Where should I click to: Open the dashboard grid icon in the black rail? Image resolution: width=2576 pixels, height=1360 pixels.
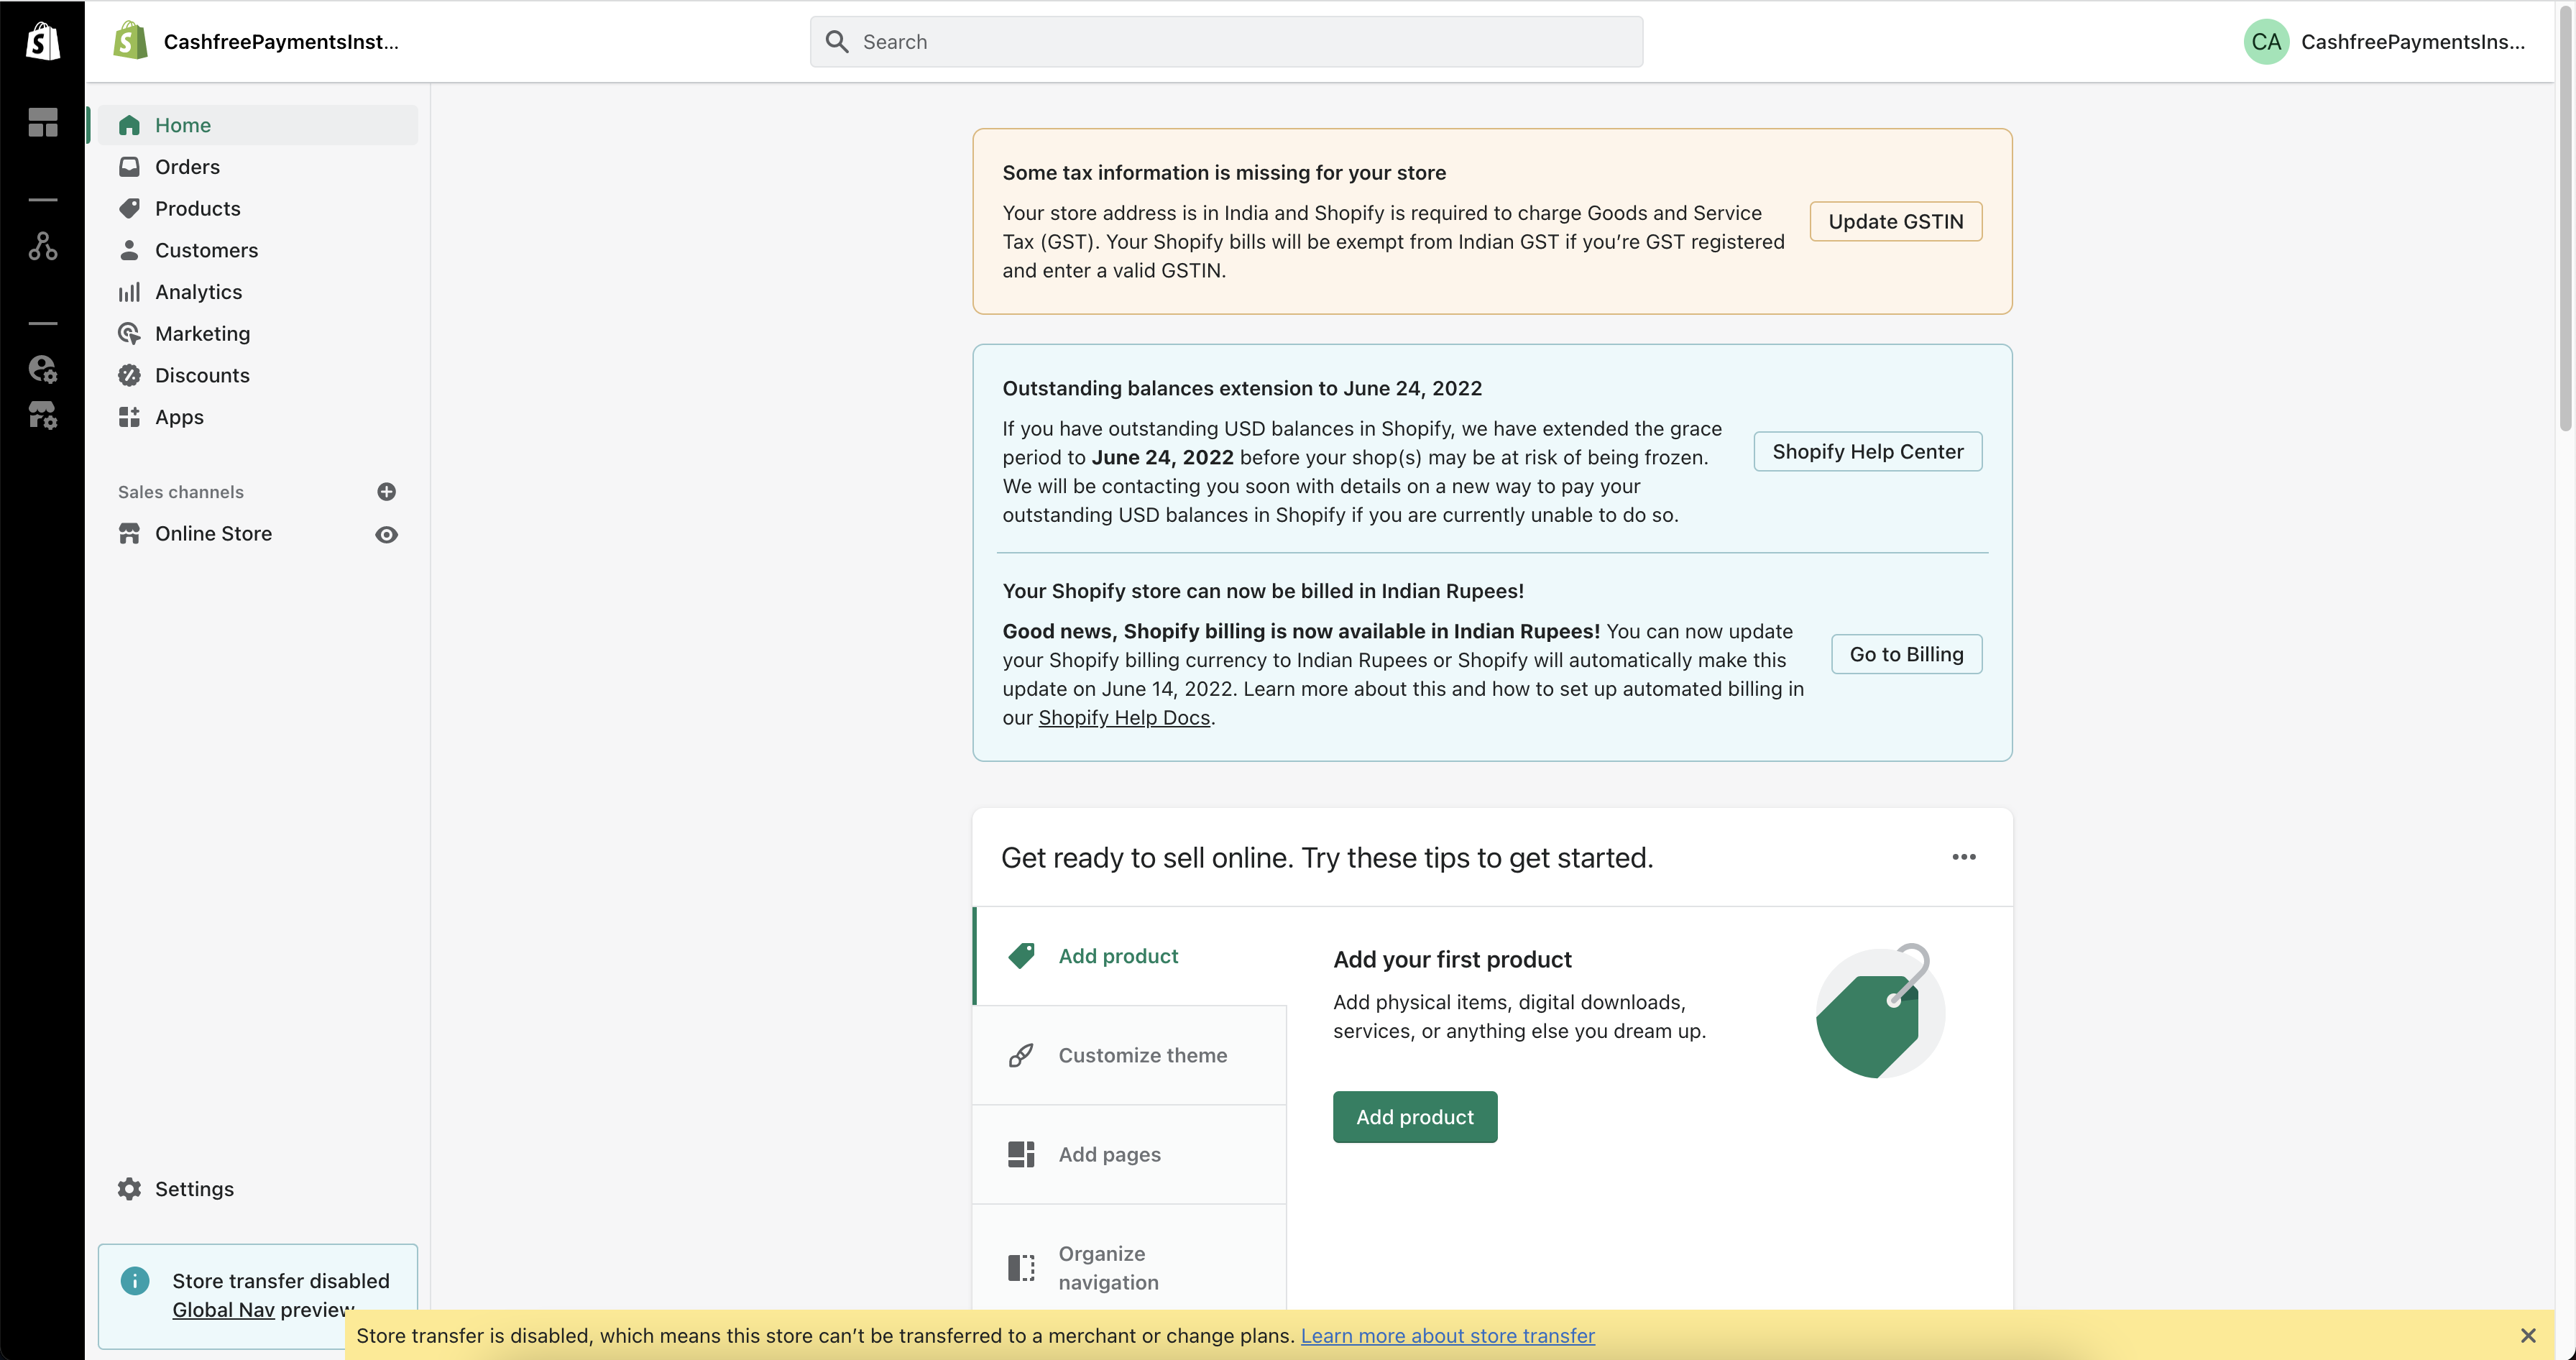click(x=42, y=123)
